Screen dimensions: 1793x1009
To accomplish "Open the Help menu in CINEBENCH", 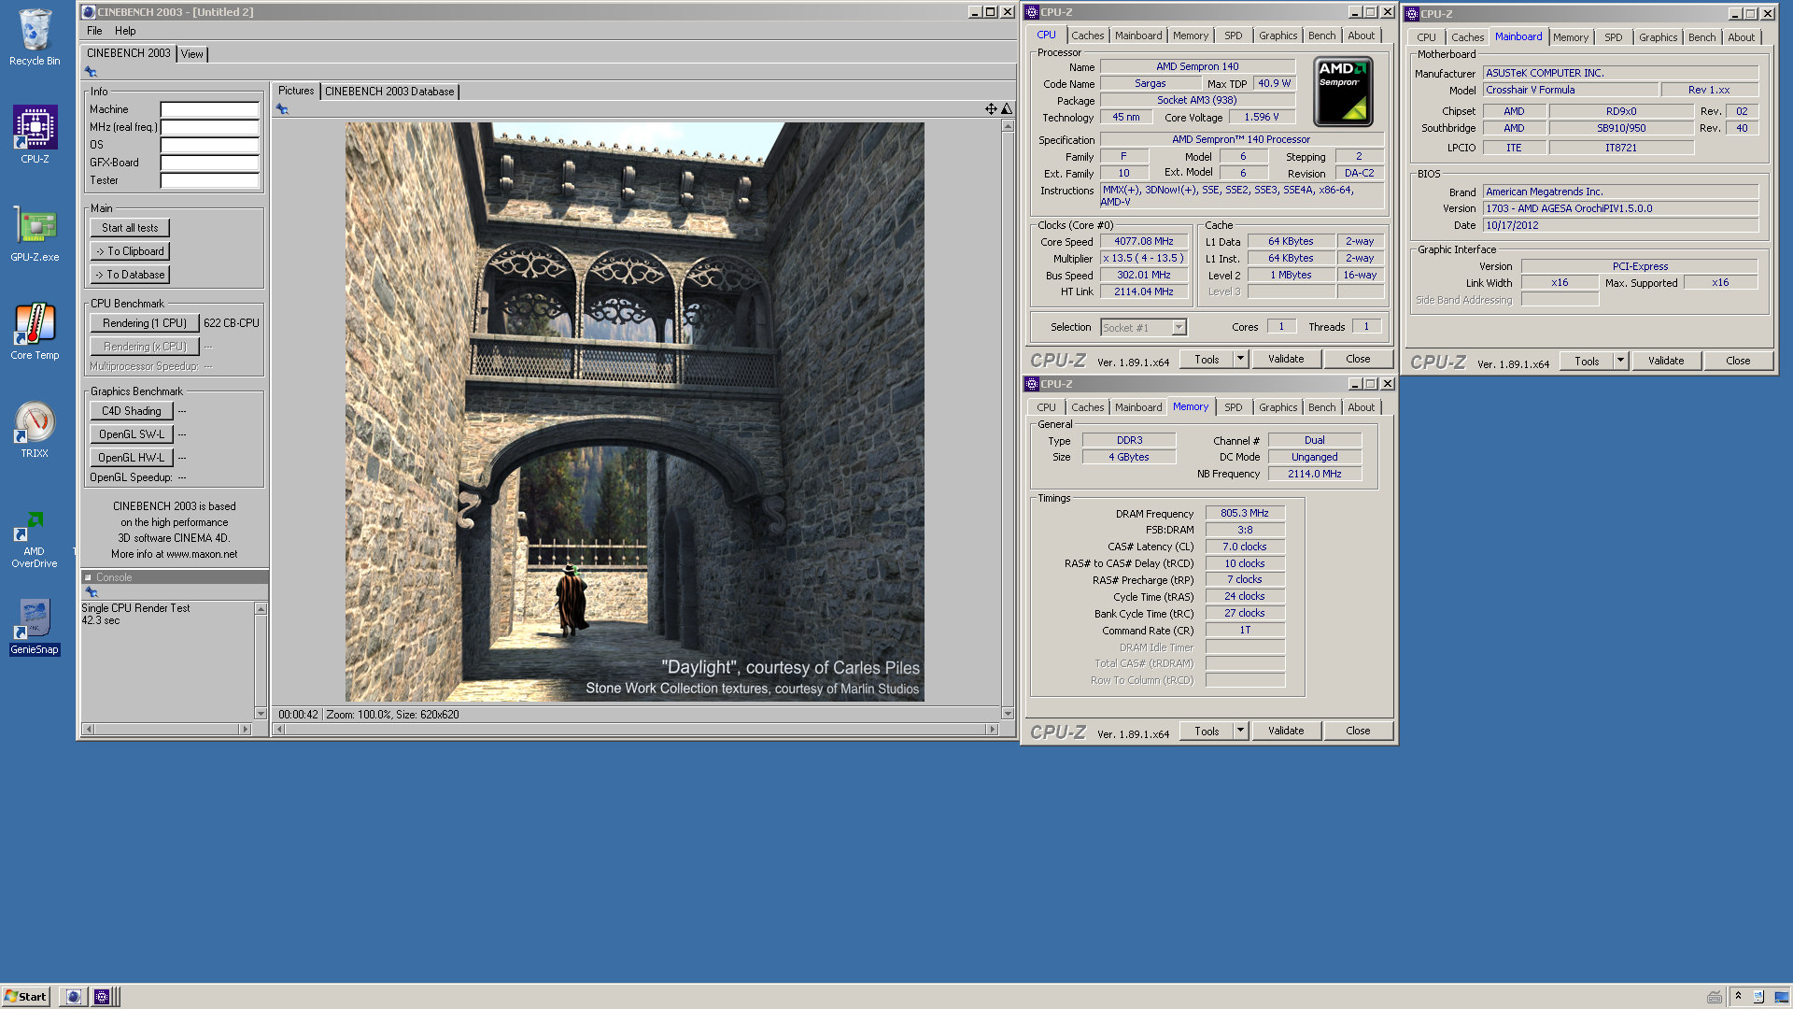I will coord(125,31).
